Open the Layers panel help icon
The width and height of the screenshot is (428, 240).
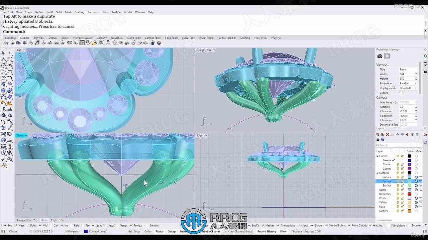383,139
